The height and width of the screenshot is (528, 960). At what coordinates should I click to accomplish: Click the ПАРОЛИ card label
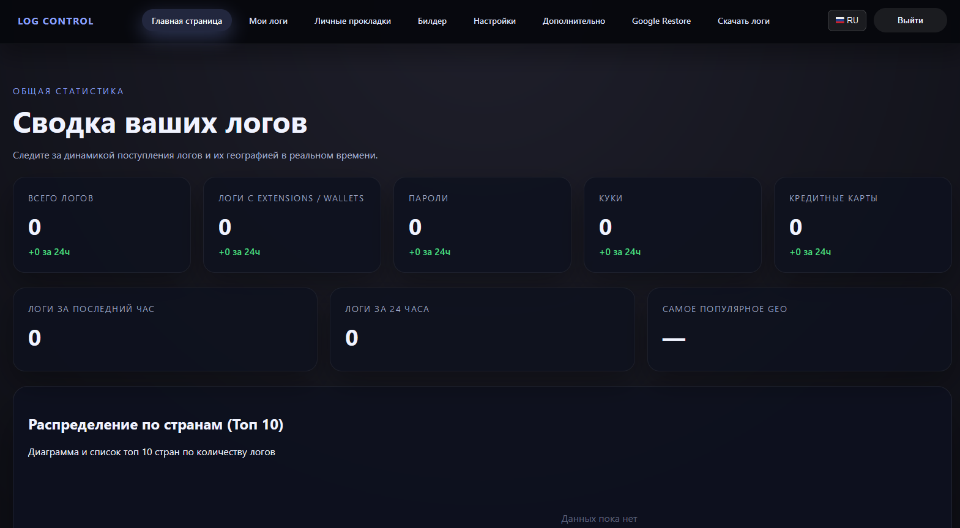428,198
